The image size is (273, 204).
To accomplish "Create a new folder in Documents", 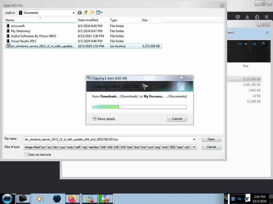I will pyautogui.click(x=92, y=13).
